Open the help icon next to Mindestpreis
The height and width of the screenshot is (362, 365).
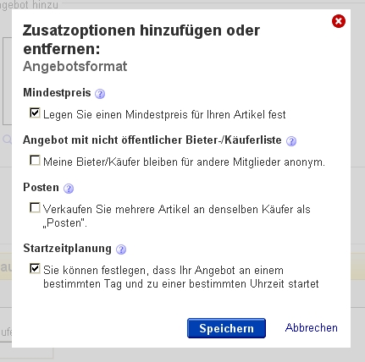coord(100,94)
